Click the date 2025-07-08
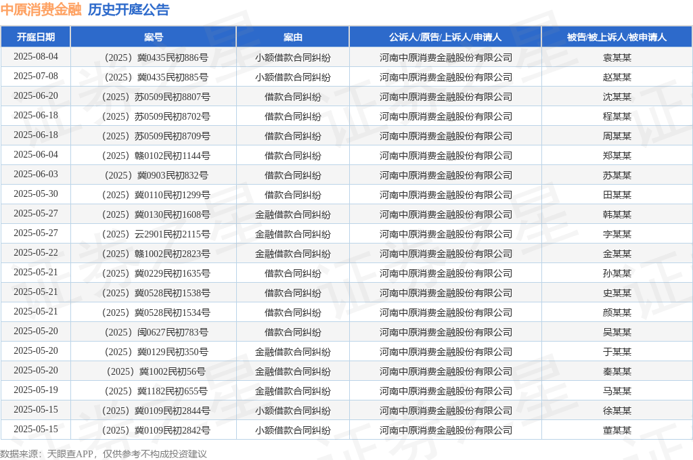 point(36,76)
